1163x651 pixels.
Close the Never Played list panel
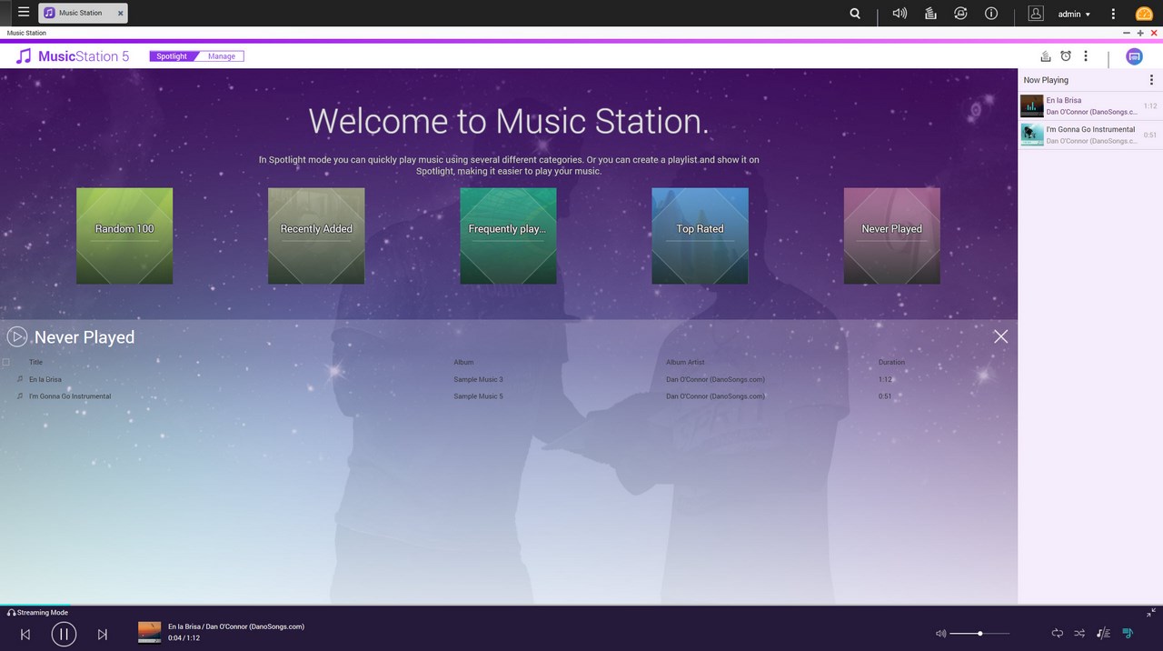pos(1000,336)
